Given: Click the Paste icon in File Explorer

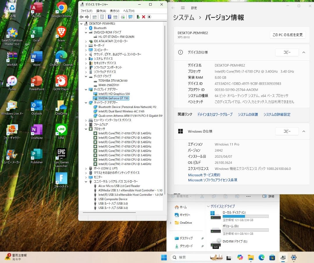Looking at the screenshot, I should [x=225, y=196].
